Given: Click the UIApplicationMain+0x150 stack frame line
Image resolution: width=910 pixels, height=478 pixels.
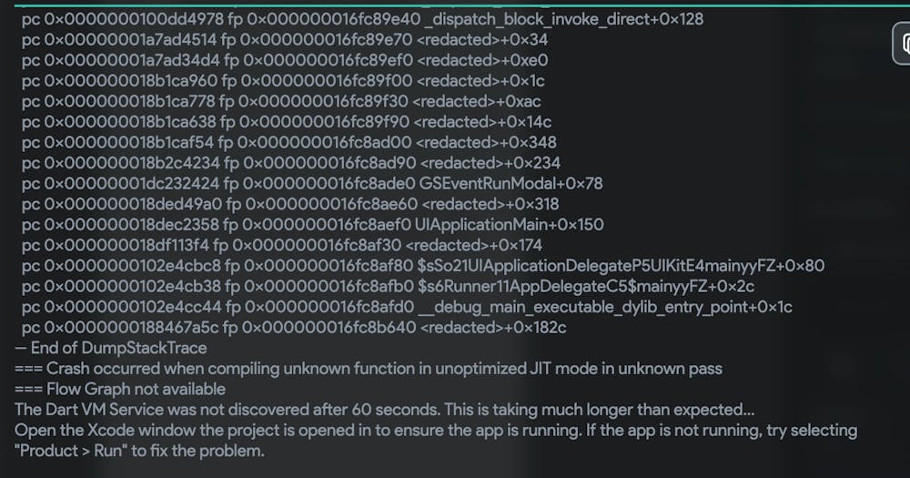Looking at the screenshot, I should (312, 225).
